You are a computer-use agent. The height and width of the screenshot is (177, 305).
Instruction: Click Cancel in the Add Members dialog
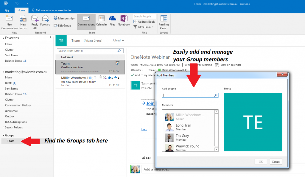click(x=276, y=161)
